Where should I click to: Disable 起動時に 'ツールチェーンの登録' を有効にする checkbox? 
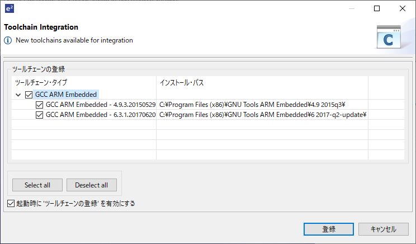11,203
